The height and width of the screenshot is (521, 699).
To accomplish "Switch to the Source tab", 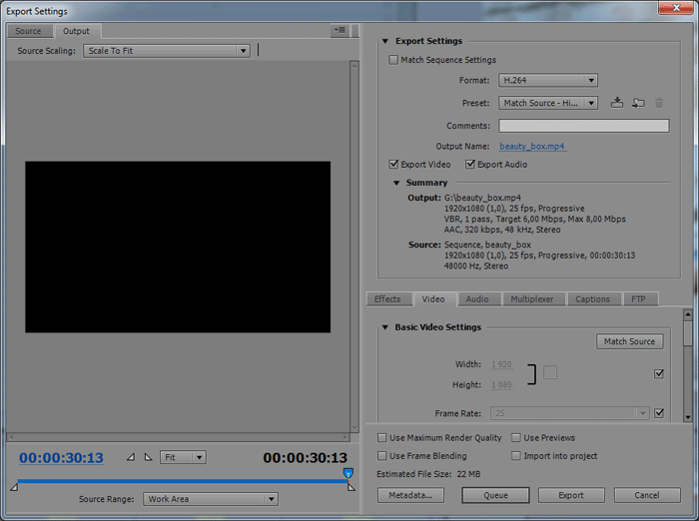I will (28, 31).
